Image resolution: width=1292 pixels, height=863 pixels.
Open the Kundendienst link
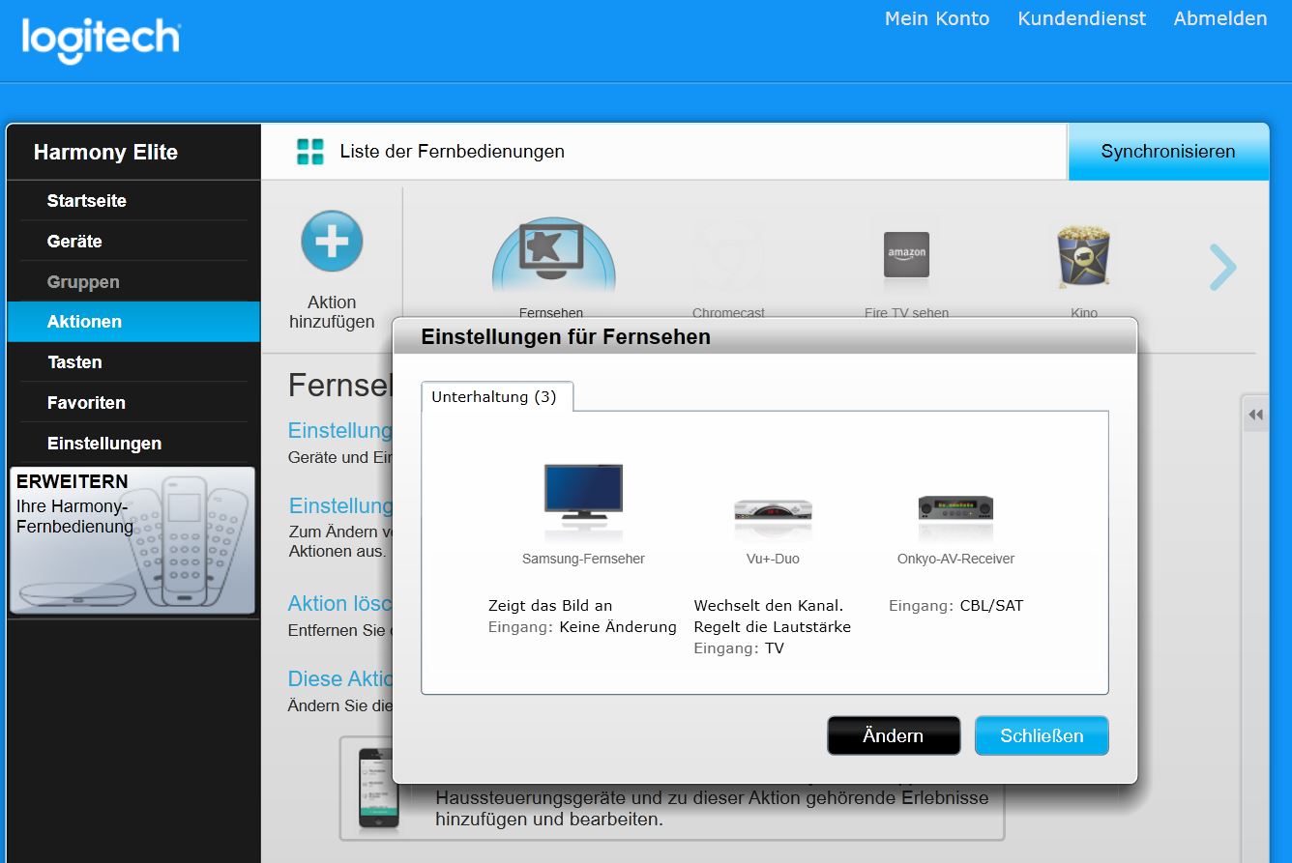point(1081,18)
